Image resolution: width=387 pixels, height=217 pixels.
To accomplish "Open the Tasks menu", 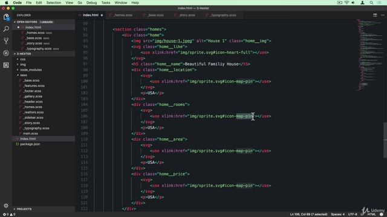I will click(x=106, y=2).
